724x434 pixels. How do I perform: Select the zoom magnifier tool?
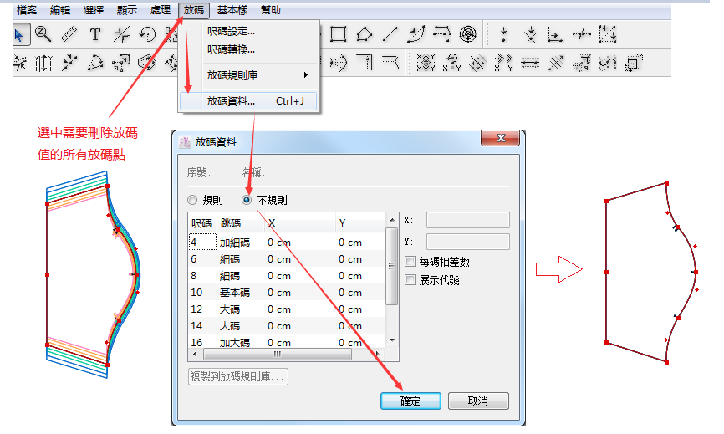[x=43, y=34]
